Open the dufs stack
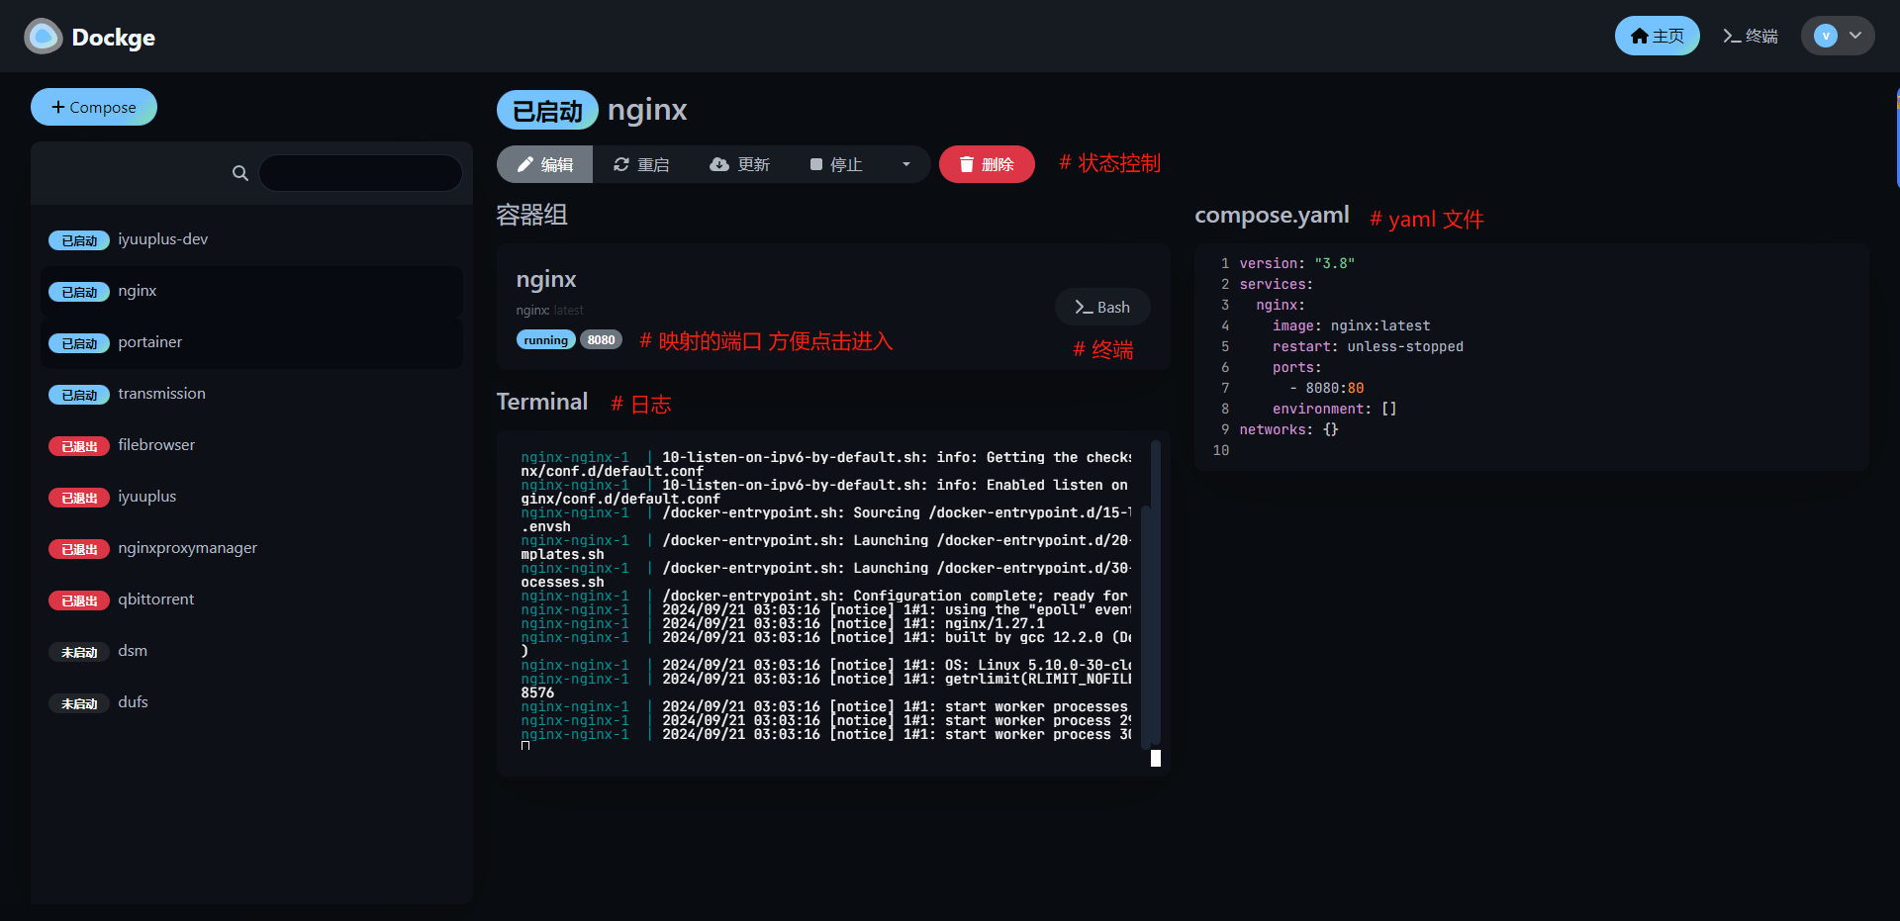The image size is (1900, 921). coord(133,701)
